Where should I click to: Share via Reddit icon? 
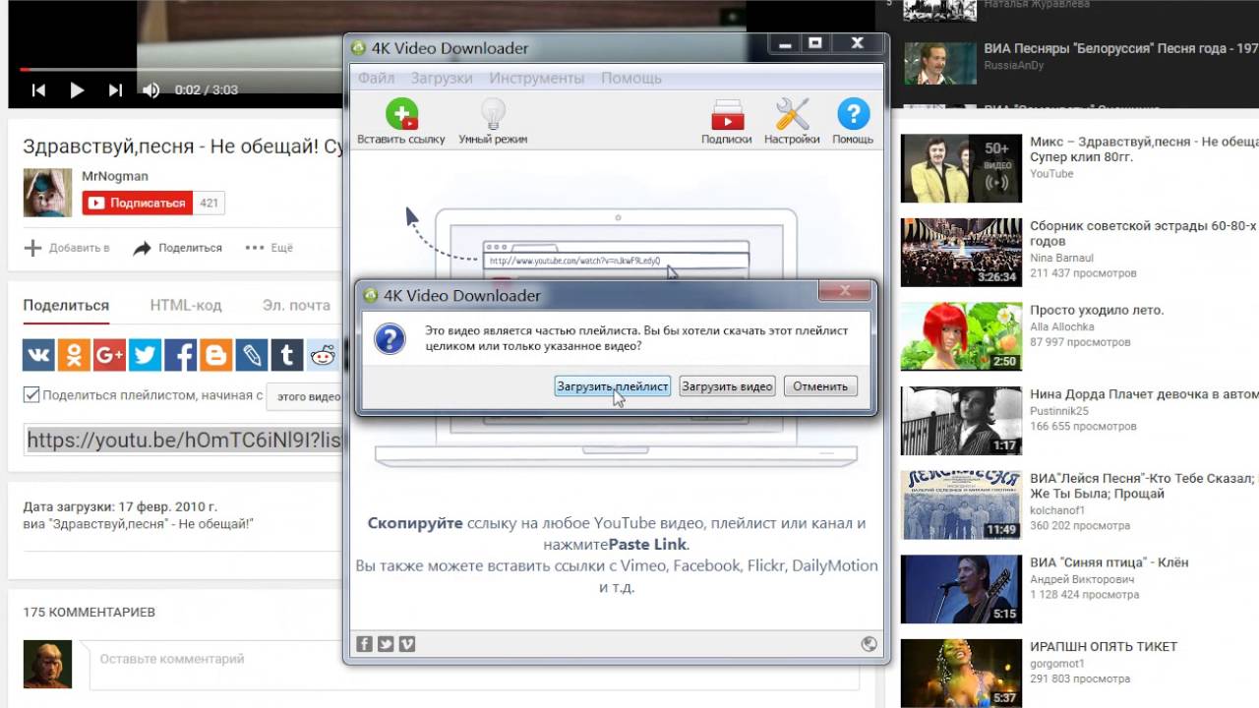322,354
